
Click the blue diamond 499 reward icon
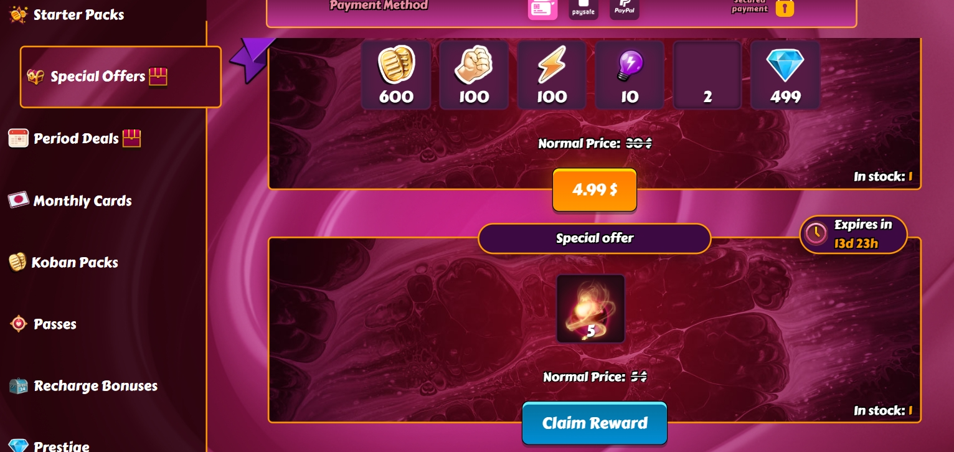[x=785, y=75]
